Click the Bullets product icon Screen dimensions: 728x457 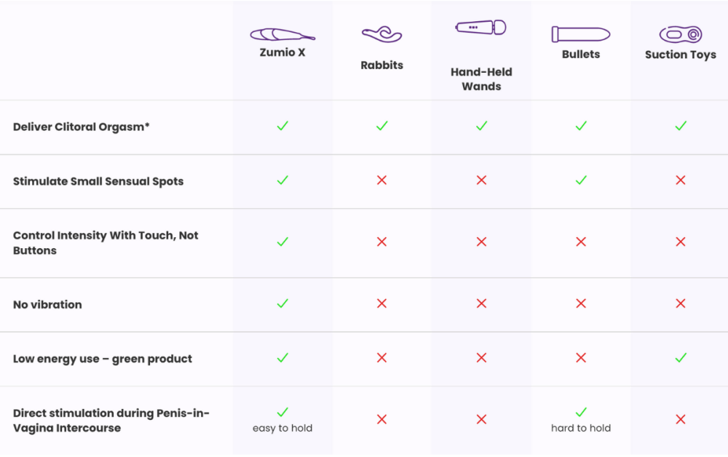(x=580, y=34)
